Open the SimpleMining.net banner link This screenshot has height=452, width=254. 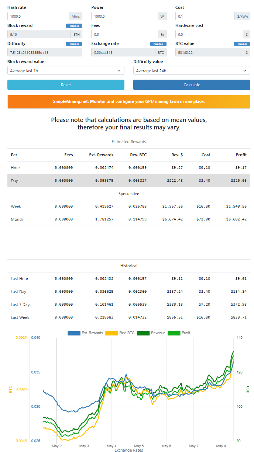[x=128, y=101]
